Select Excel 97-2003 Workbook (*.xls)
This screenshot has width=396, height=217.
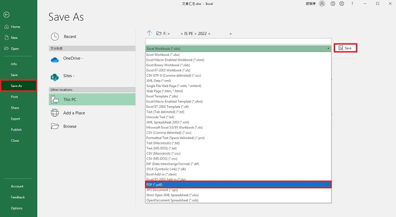(238, 70)
